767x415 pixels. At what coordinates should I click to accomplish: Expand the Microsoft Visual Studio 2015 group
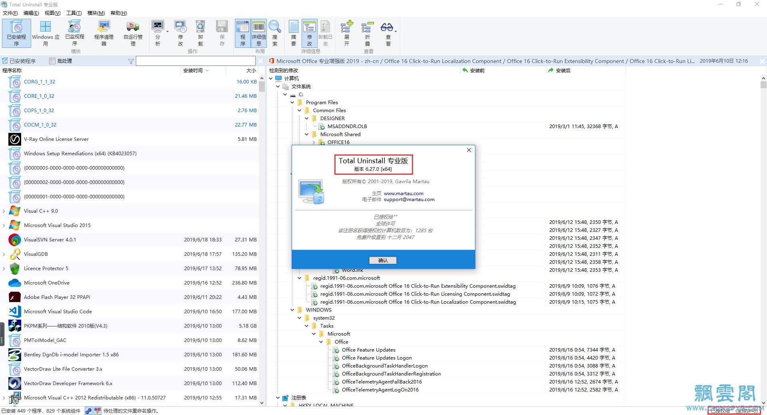click(x=4, y=225)
